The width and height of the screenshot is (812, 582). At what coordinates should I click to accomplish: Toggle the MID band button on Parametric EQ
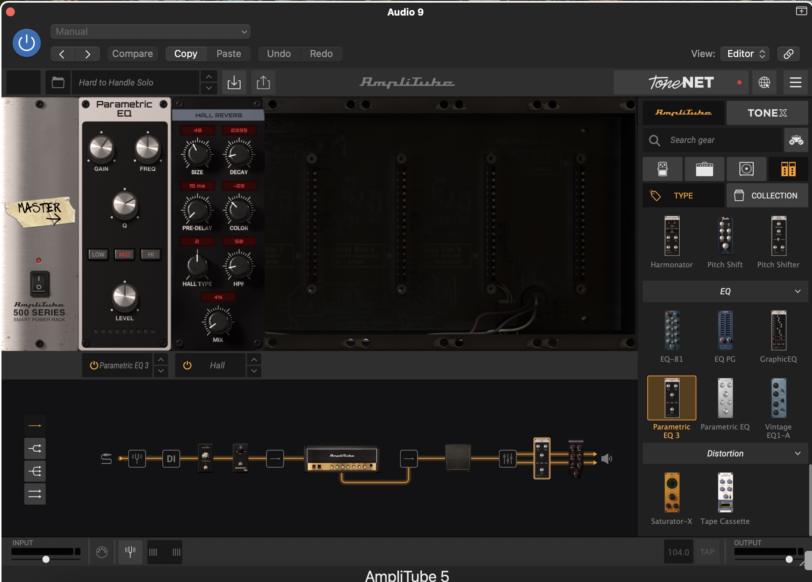[x=124, y=254]
